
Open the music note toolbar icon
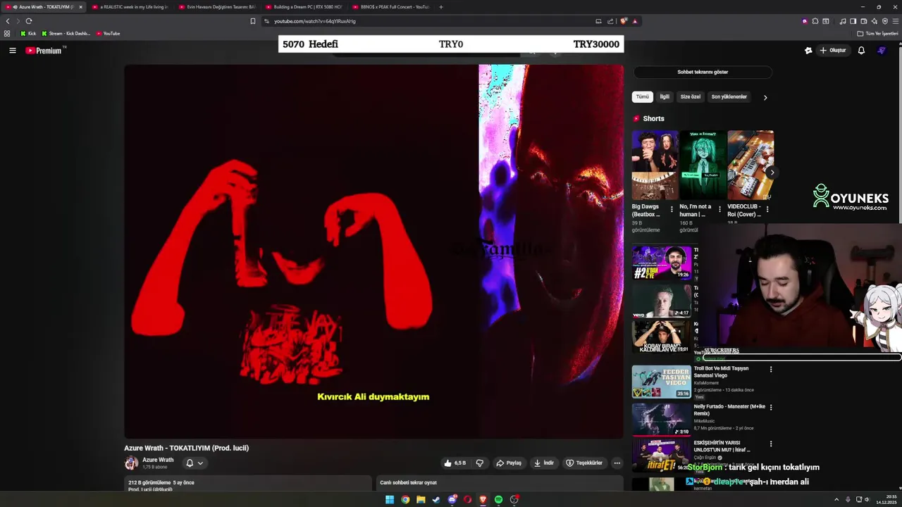tap(843, 21)
